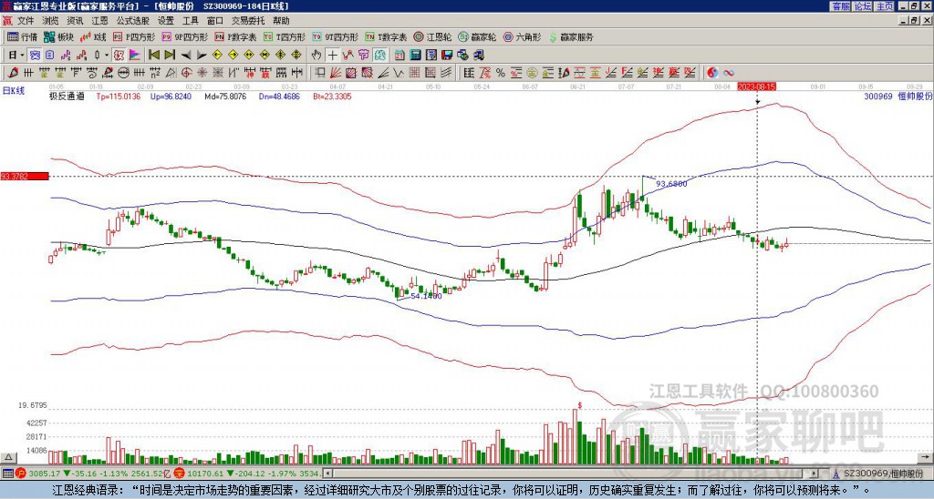Click the blue infinity wave icon

click(729, 73)
